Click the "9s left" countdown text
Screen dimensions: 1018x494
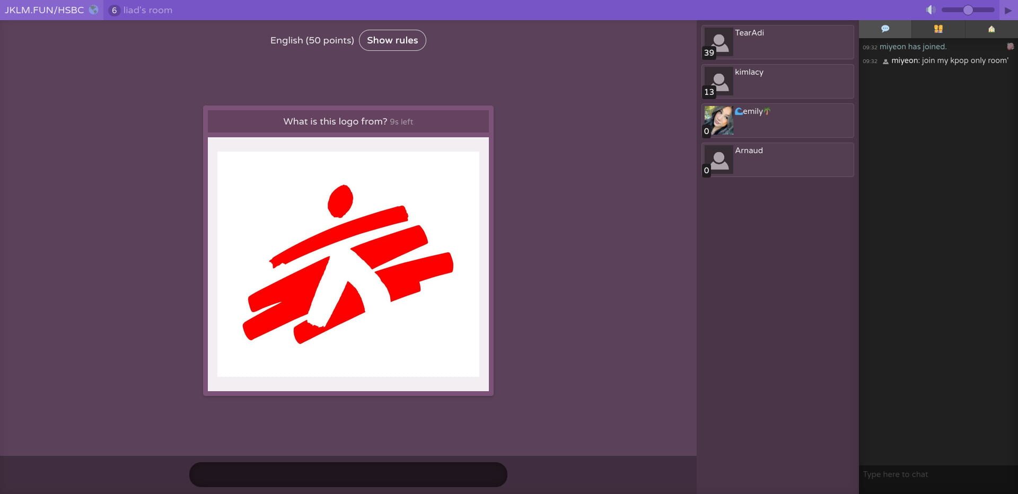(401, 122)
